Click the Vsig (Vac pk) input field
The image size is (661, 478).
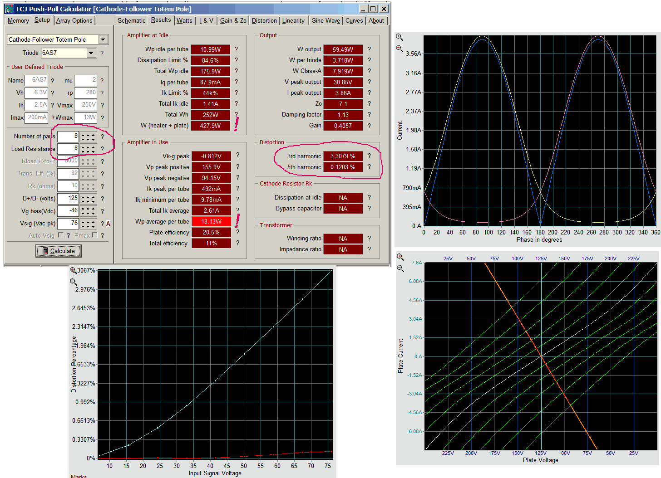click(69, 224)
